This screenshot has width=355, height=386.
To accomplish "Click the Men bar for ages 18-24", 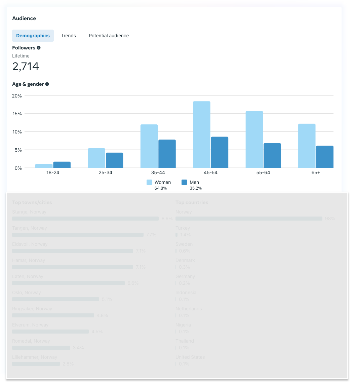I will coord(62,165).
